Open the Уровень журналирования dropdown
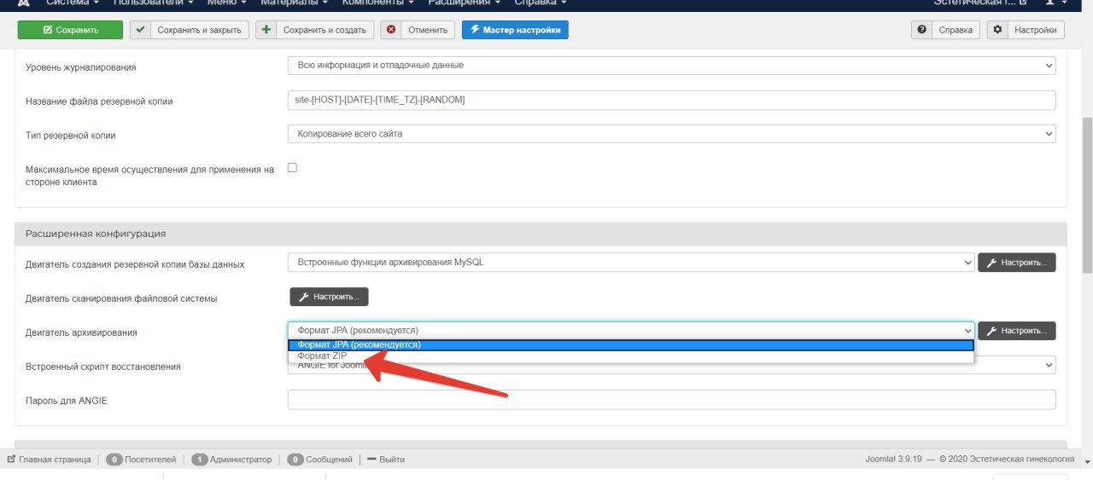The width and height of the screenshot is (1093, 480). click(x=672, y=66)
